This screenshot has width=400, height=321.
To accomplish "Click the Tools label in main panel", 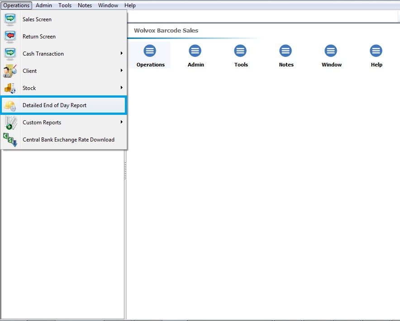I will (x=241, y=65).
